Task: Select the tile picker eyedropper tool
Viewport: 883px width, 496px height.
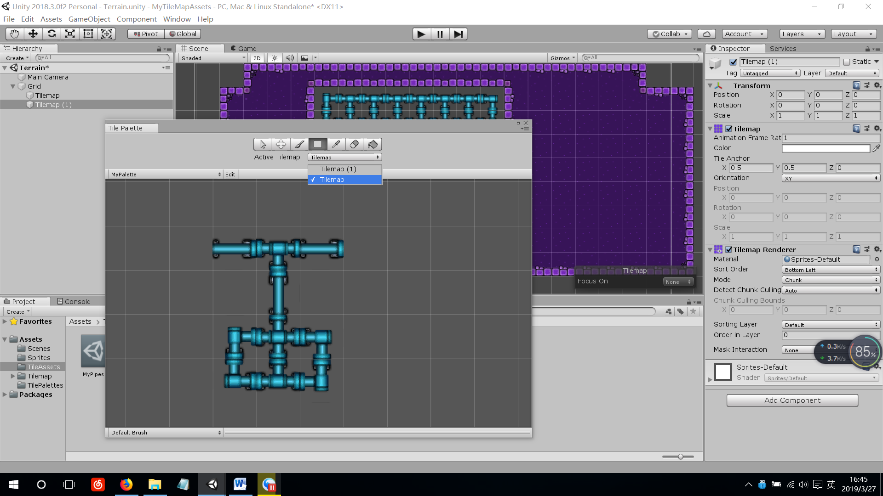Action: (336, 144)
